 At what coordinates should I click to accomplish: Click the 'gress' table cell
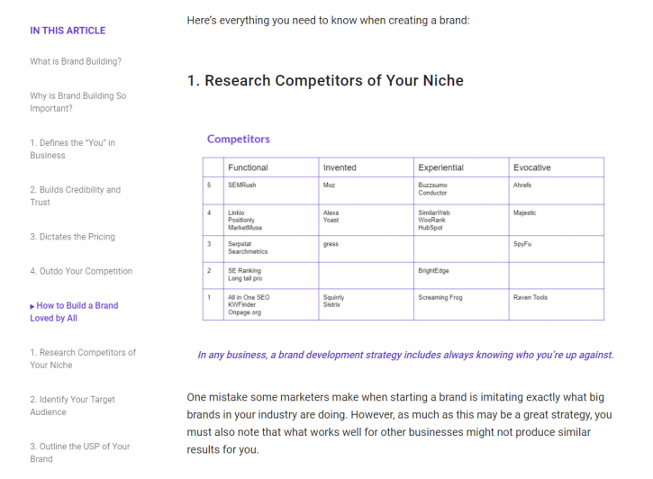[x=366, y=249]
